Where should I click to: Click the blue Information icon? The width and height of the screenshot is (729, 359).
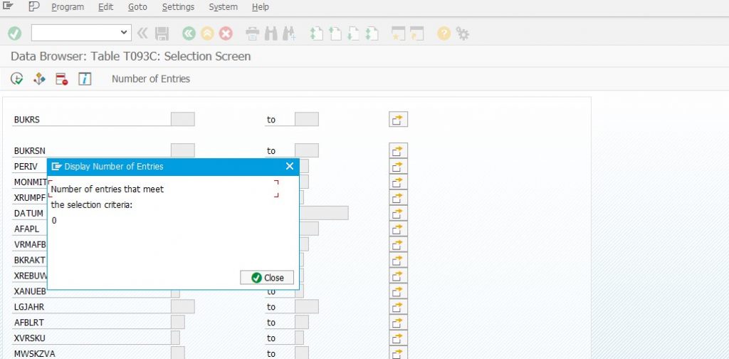pos(85,78)
